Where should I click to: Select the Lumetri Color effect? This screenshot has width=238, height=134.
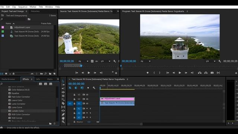pyautogui.click(x=17, y=111)
